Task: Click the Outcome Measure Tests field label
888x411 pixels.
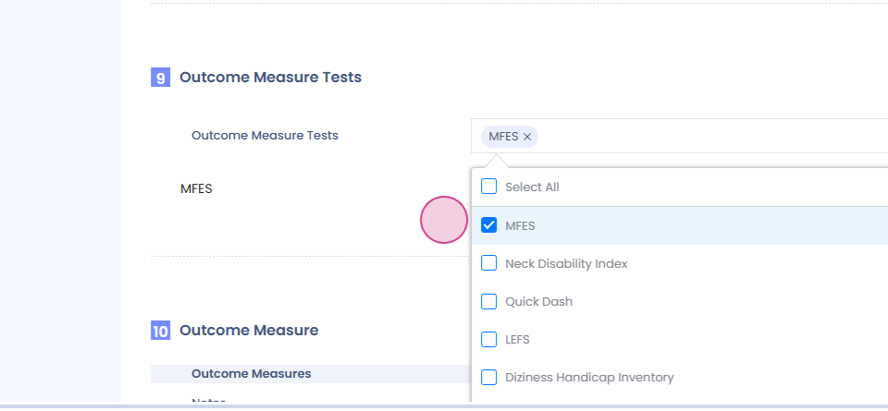Action: [x=265, y=135]
